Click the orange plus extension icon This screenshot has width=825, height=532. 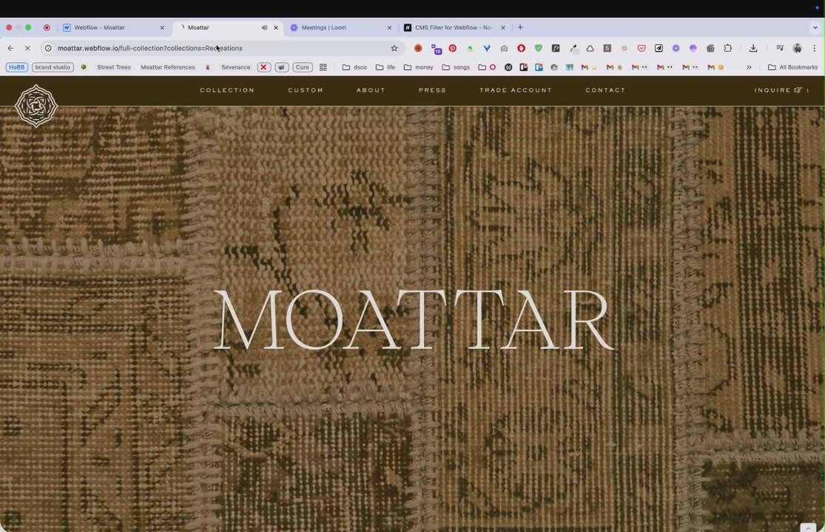[x=418, y=48]
